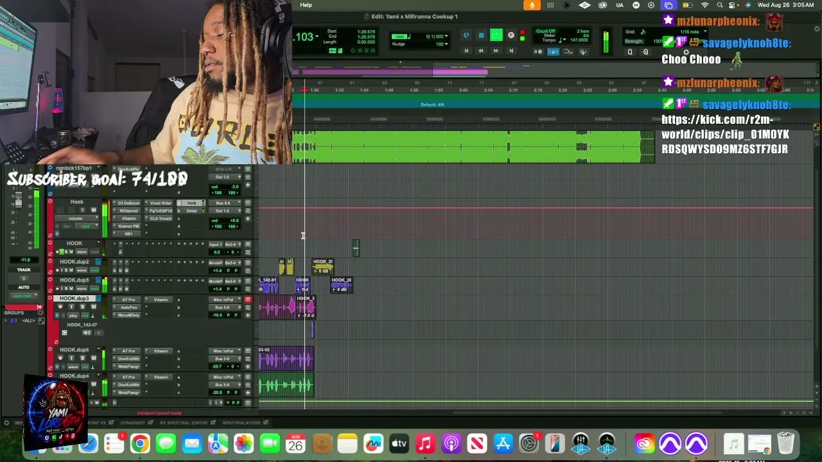
Task: Open the Bus 5-6 input selector on Hook
Action: point(223,203)
